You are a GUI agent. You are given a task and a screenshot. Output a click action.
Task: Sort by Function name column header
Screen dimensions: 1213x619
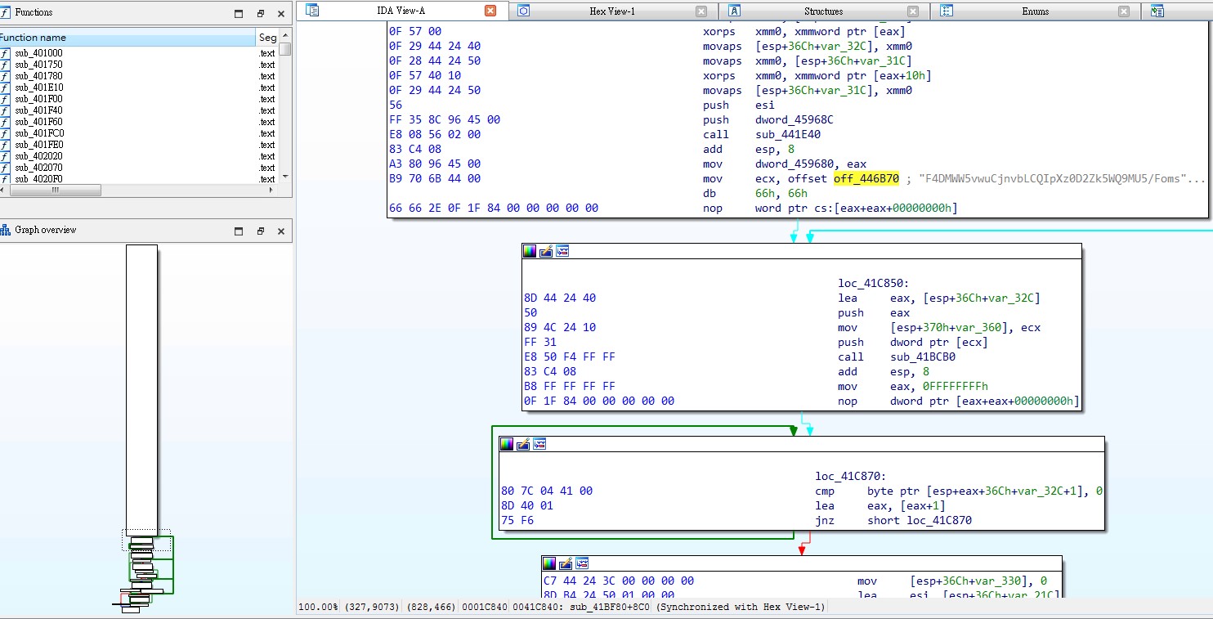[x=128, y=38]
